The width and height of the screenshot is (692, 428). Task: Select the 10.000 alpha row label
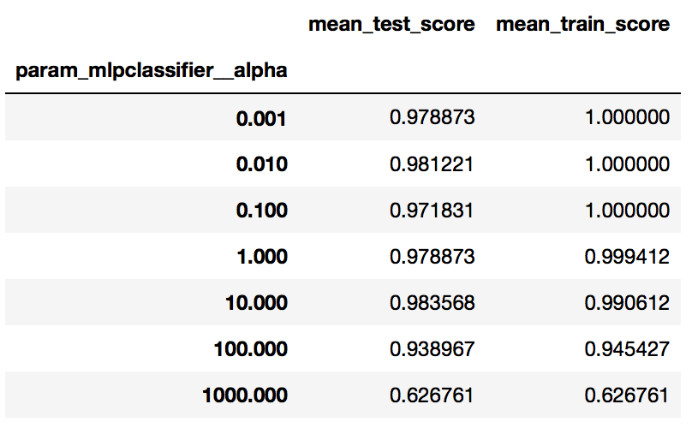click(x=256, y=302)
